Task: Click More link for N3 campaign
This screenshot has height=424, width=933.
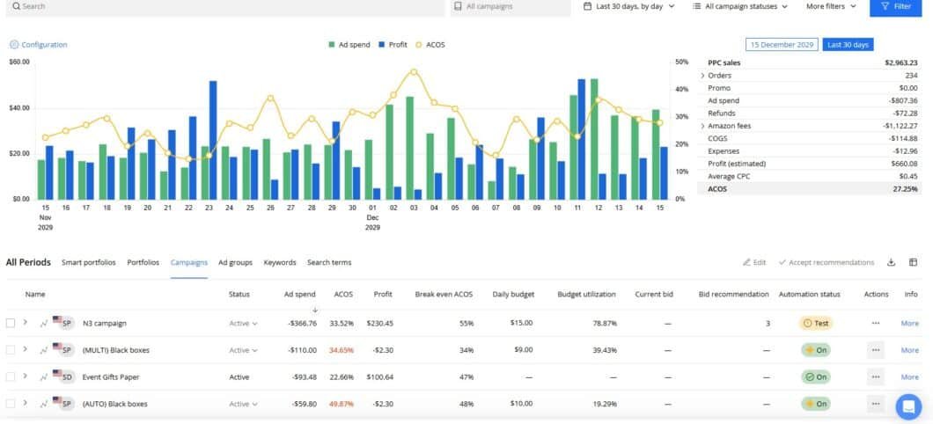Action: [x=909, y=323]
